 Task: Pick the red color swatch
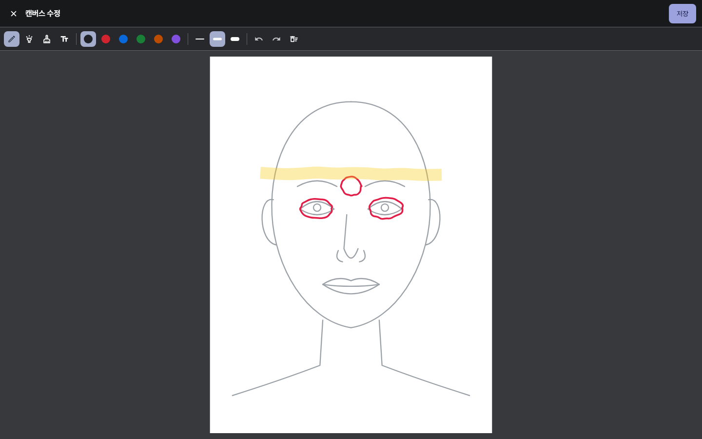pos(106,39)
